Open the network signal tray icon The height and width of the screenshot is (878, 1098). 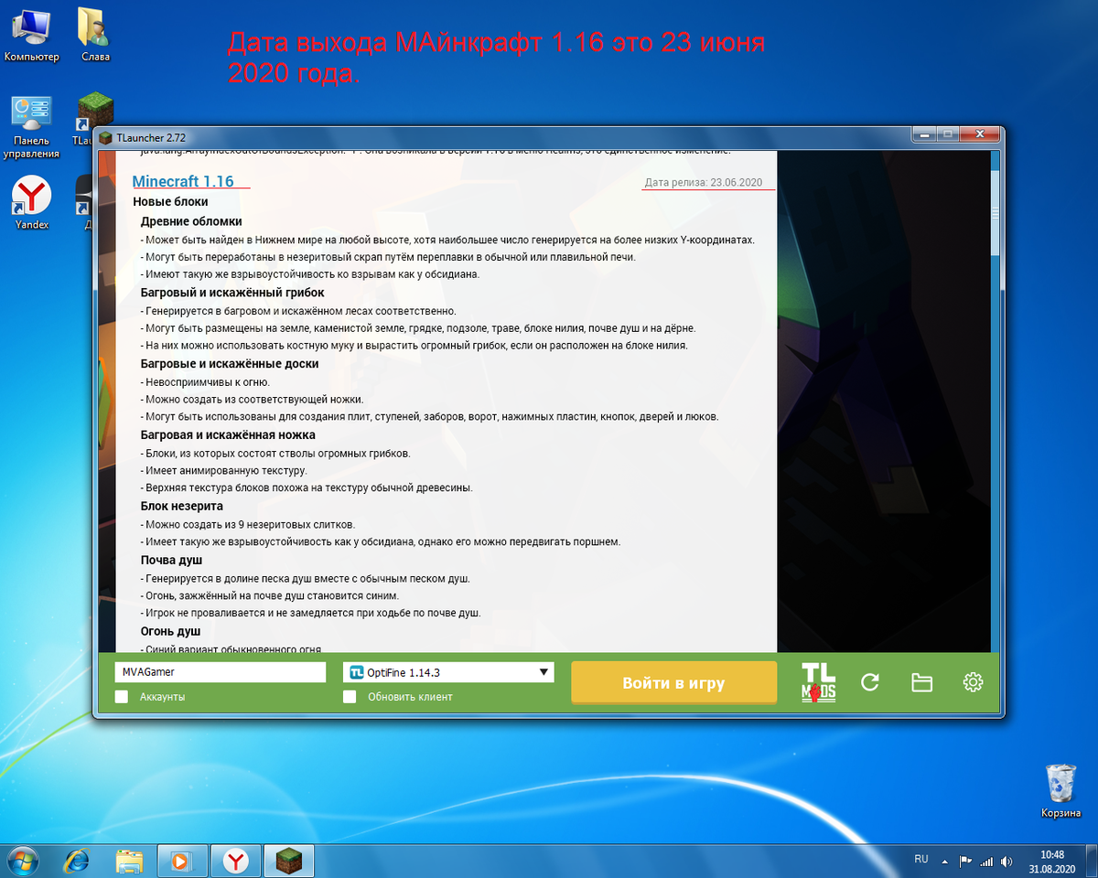pyautogui.click(x=986, y=861)
